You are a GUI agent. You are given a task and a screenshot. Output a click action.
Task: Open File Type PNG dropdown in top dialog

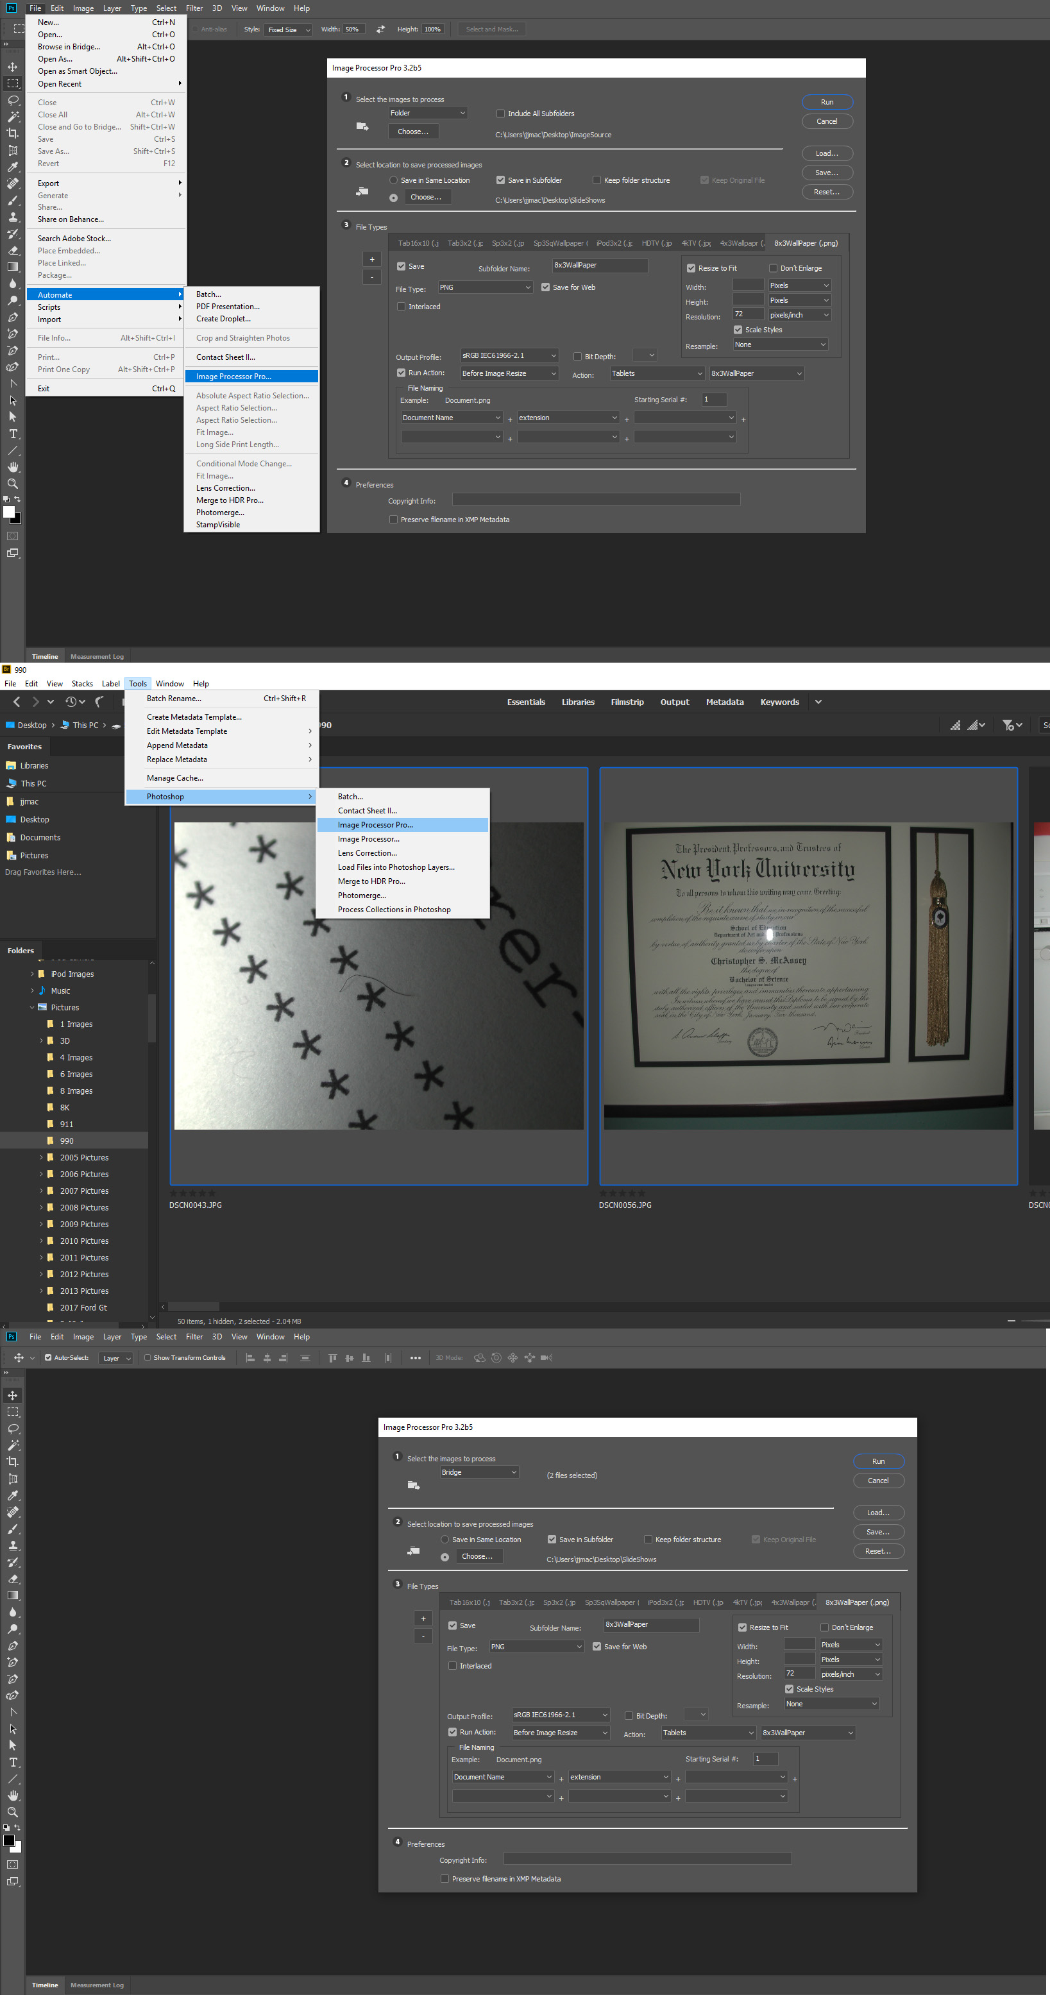tap(486, 287)
